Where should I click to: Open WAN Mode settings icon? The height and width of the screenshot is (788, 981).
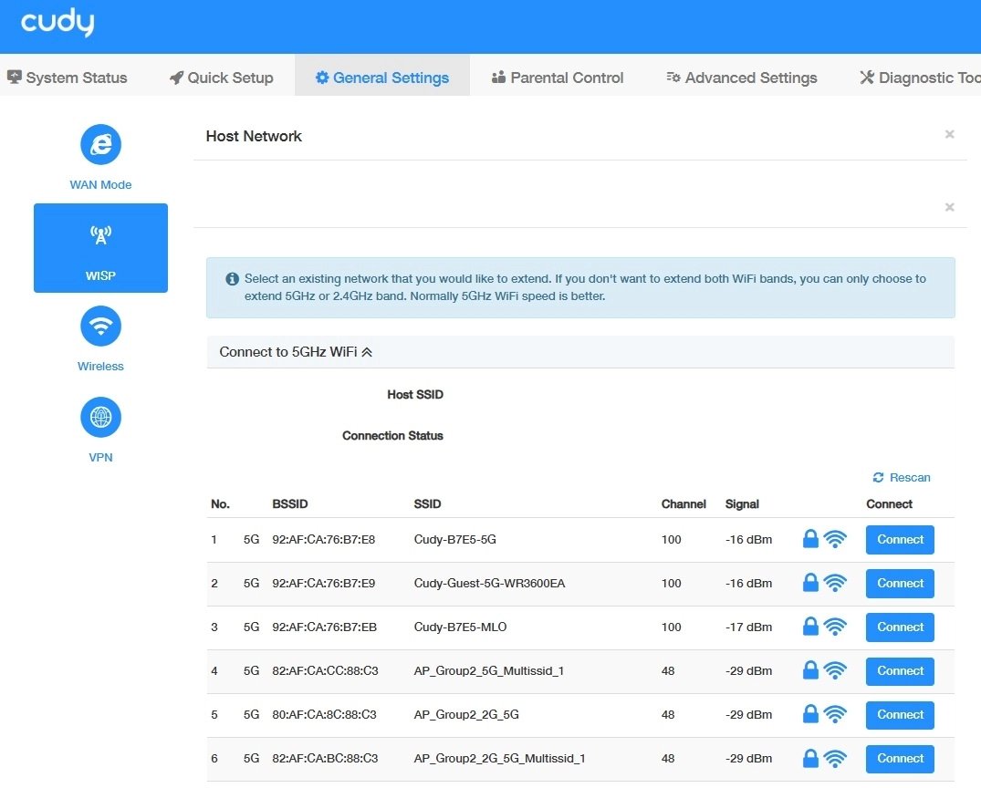tap(100, 144)
